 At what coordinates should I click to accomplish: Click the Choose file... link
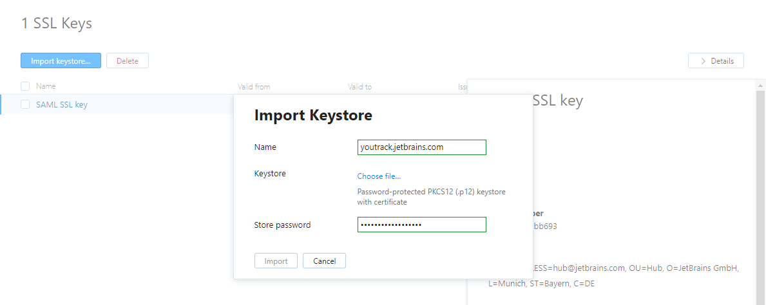click(379, 176)
